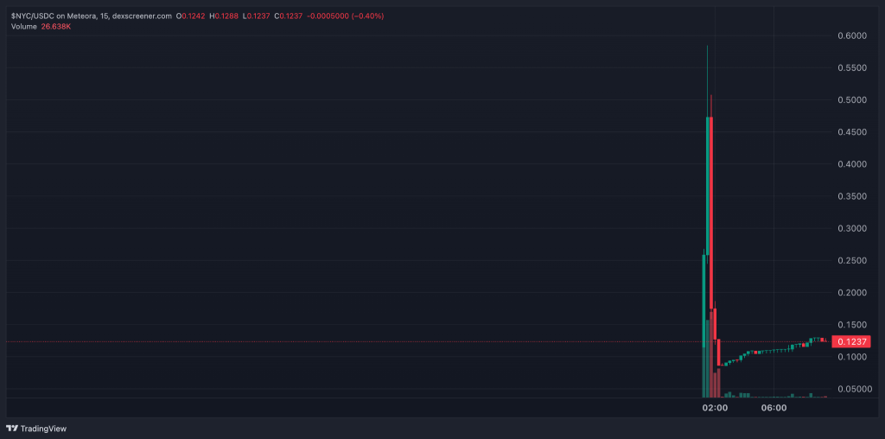Click the Volume indicator label
This screenshot has width=885, height=439.
pos(23,27)
